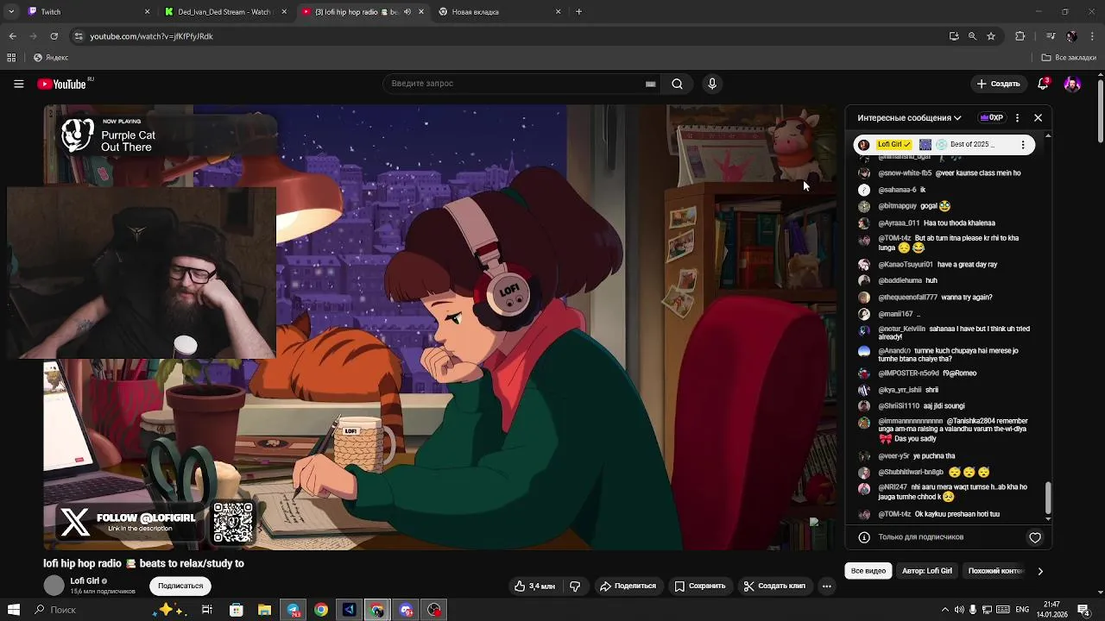Image resolution: width=1105 pixels, height=621 pixels.
Task: Click the Поделиться button
Action: pyautogui.click(x=628, y=586)
